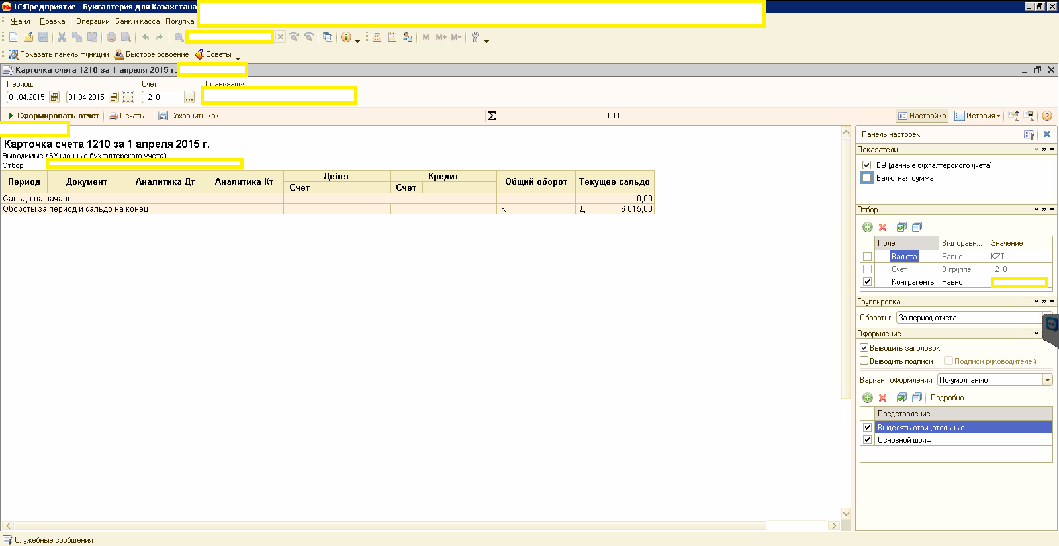Enable the Валюта filter checkbox
This screenshot has width=1059, height=546.
coord(867,256)
